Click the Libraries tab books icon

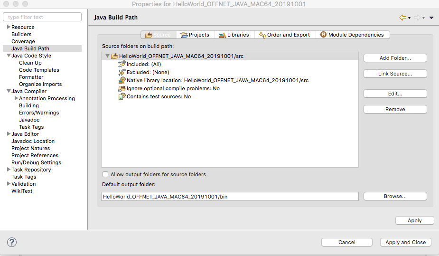[222, 35]
